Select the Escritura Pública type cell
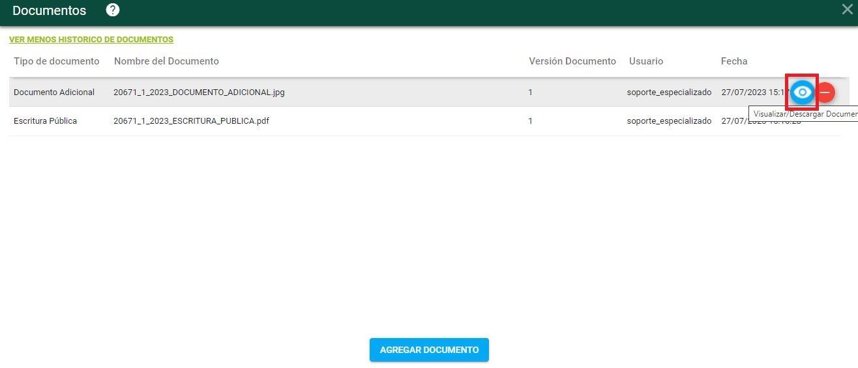The width and height of the screenshot is (858, 368). coord(46,121)
